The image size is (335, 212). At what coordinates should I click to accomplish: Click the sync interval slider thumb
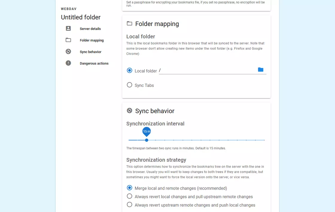coord(147,140)
